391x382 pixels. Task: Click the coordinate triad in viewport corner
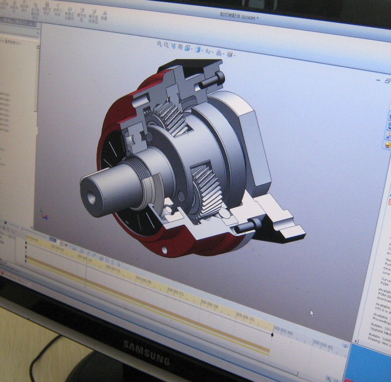44,215
